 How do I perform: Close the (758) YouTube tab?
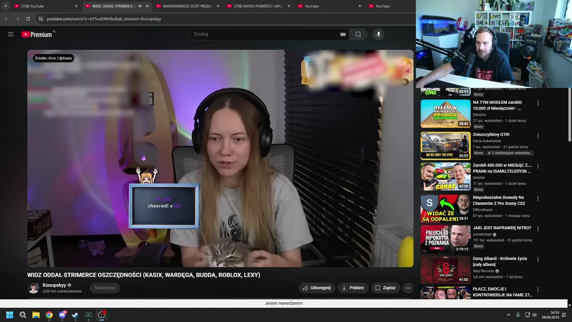click(76, 6)
